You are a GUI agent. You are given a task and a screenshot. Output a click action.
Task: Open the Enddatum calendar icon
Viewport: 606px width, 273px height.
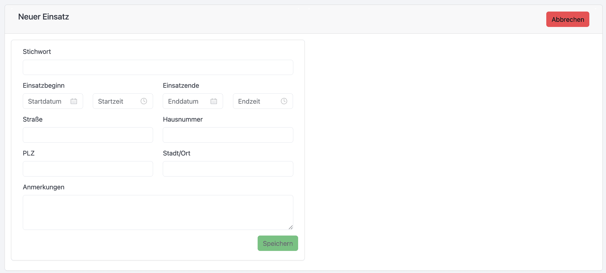(214, 101)
